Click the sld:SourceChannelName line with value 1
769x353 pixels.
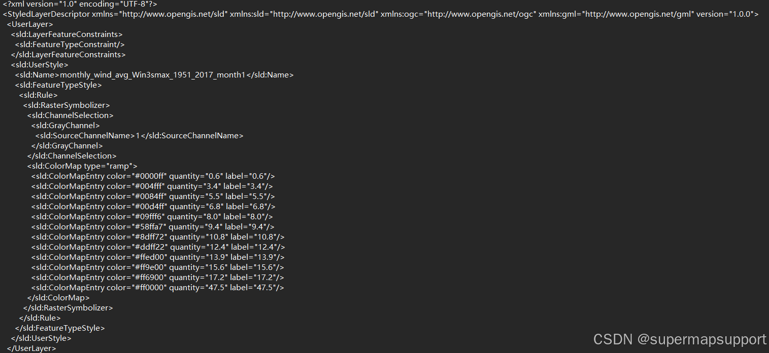coord(139,136)
